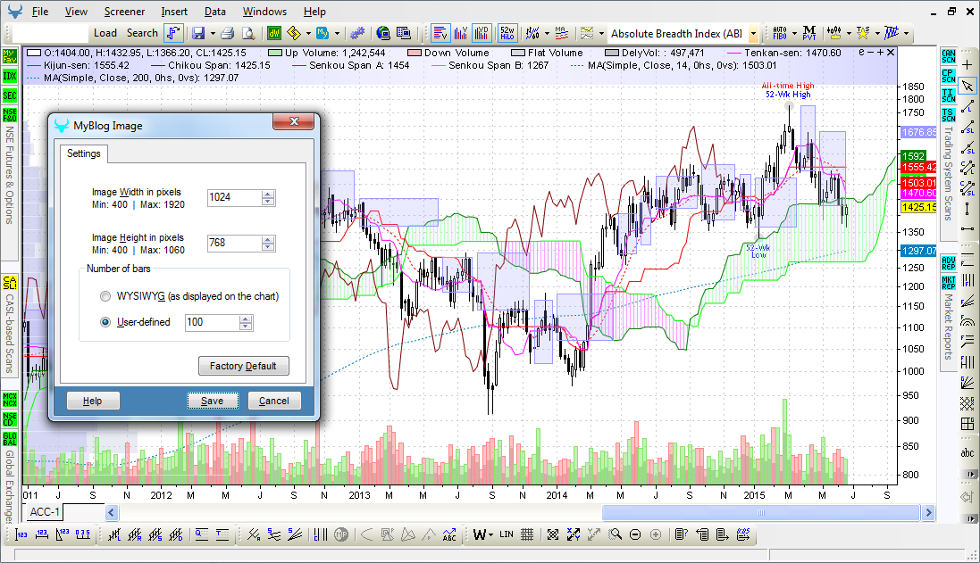Open the Screener menu
The image size is (980, 563).
(124, 12)
